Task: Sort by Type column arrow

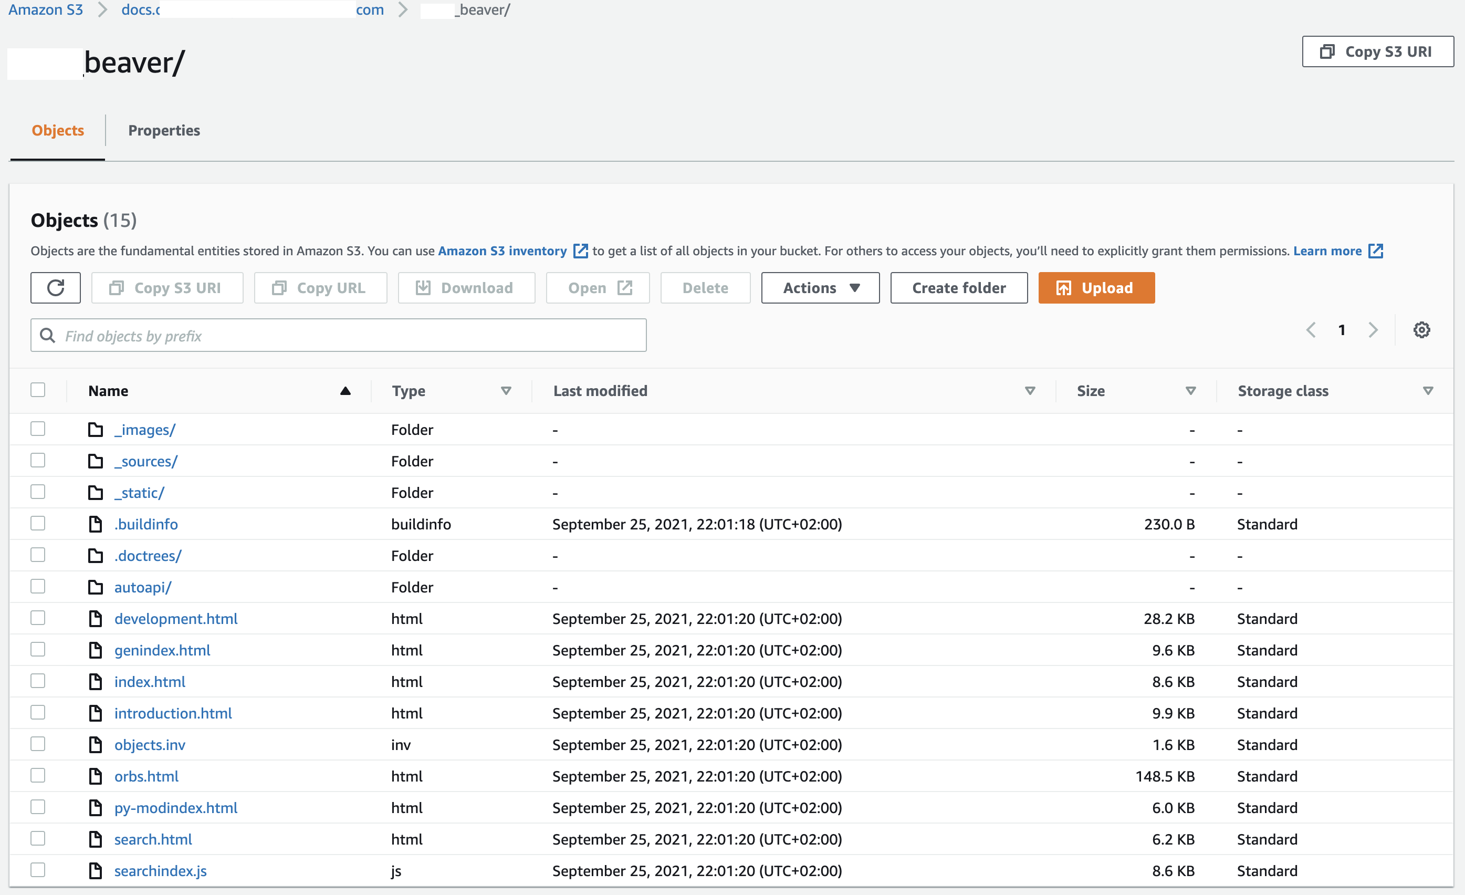Action: [x=506, y=391]
